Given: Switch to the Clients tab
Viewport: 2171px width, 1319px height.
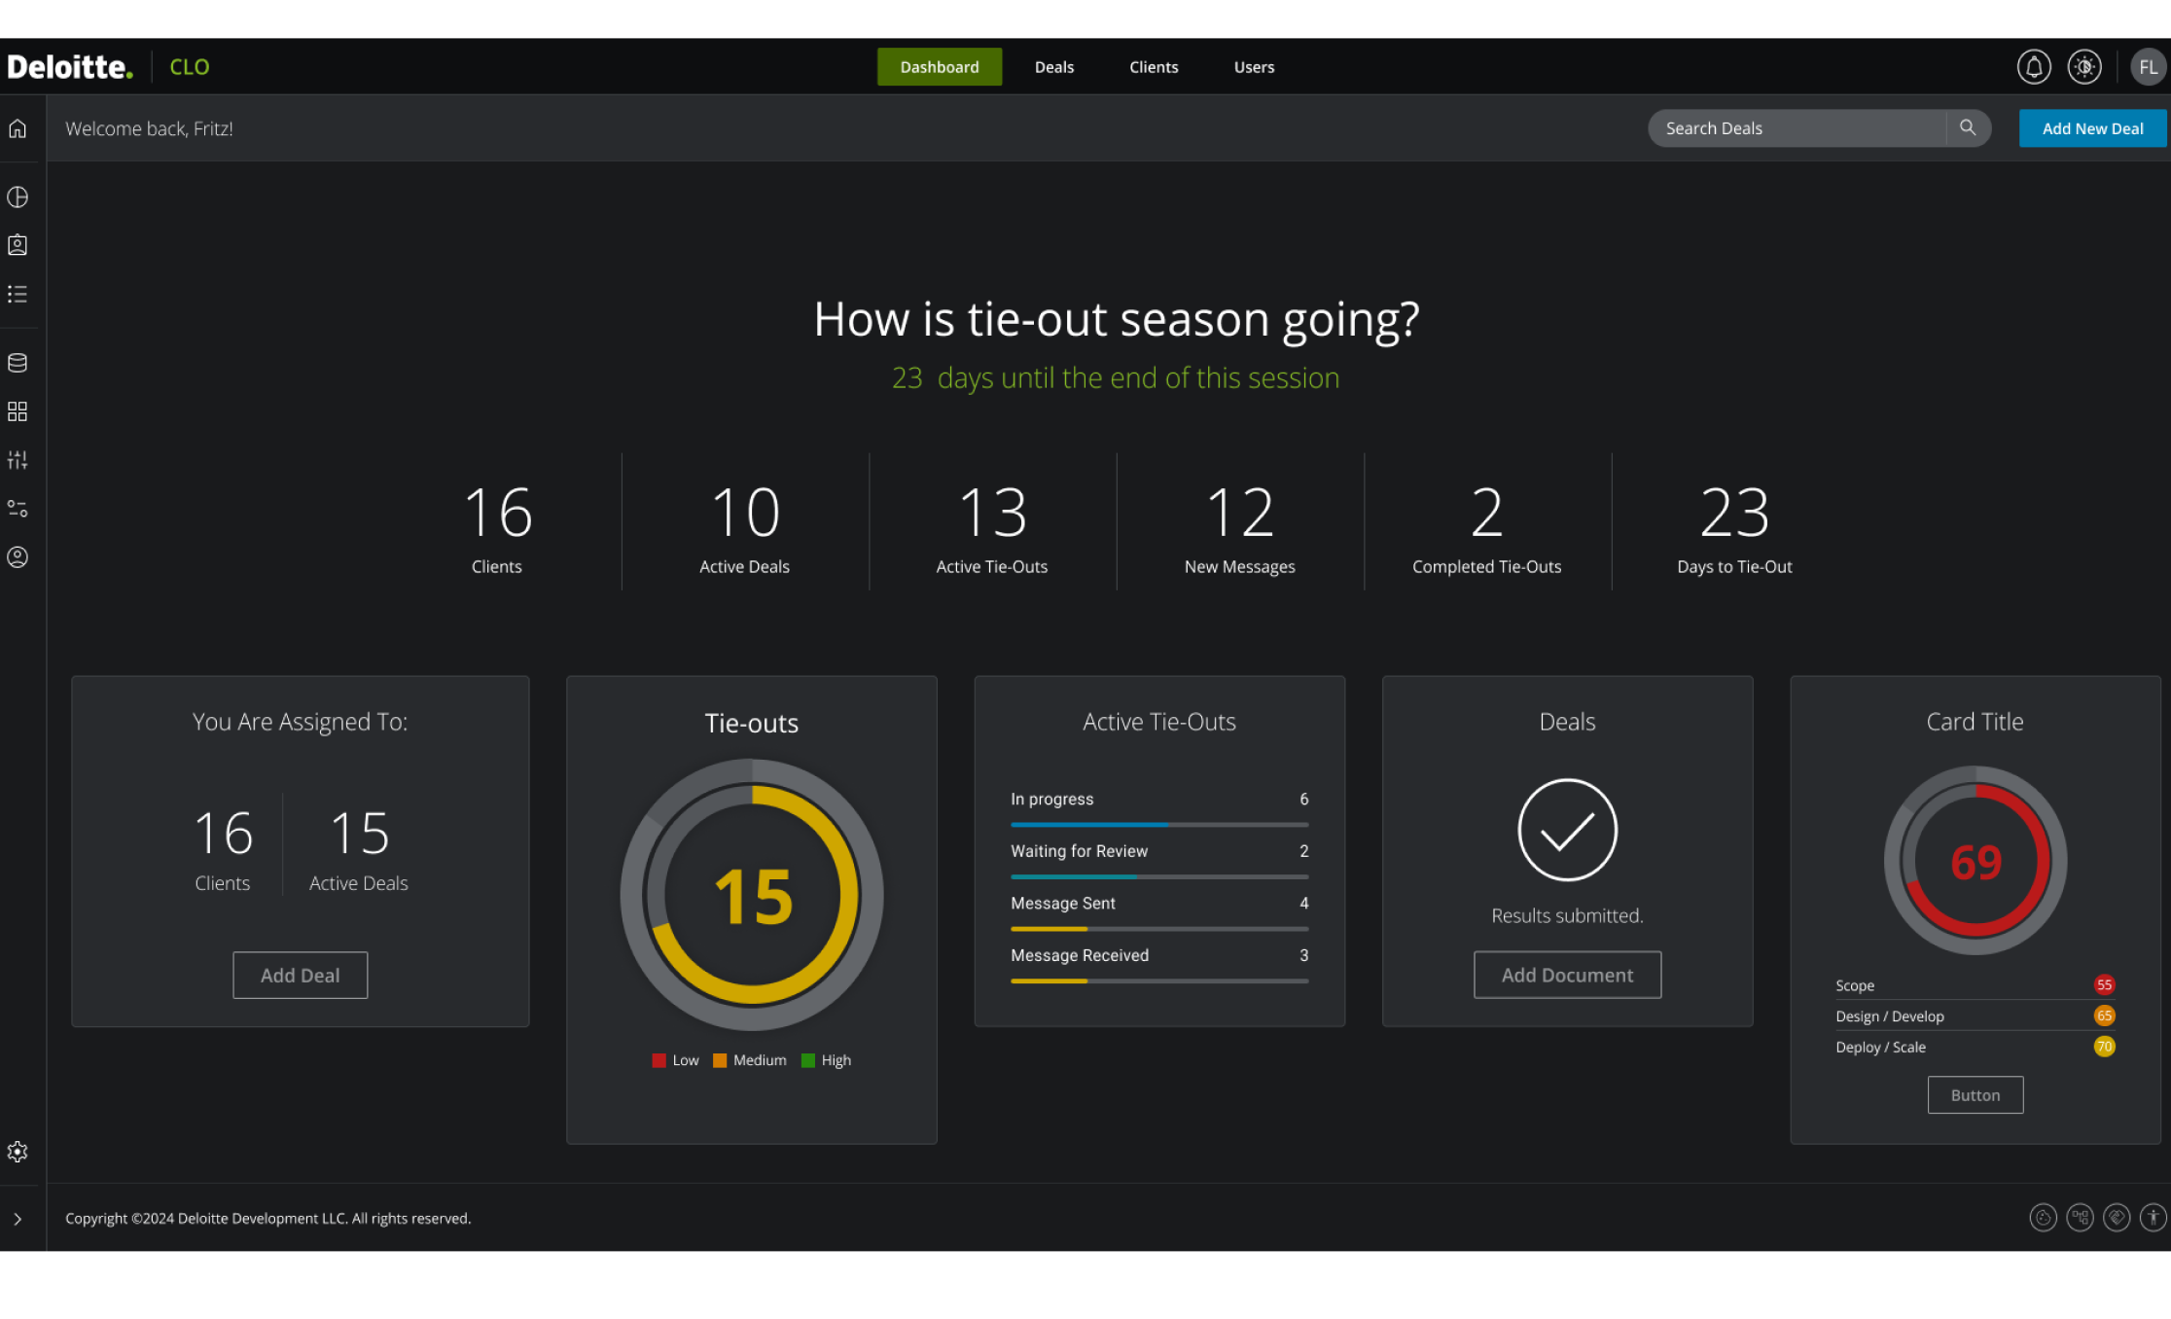Looking at the screenshot, I should 1154,66.
